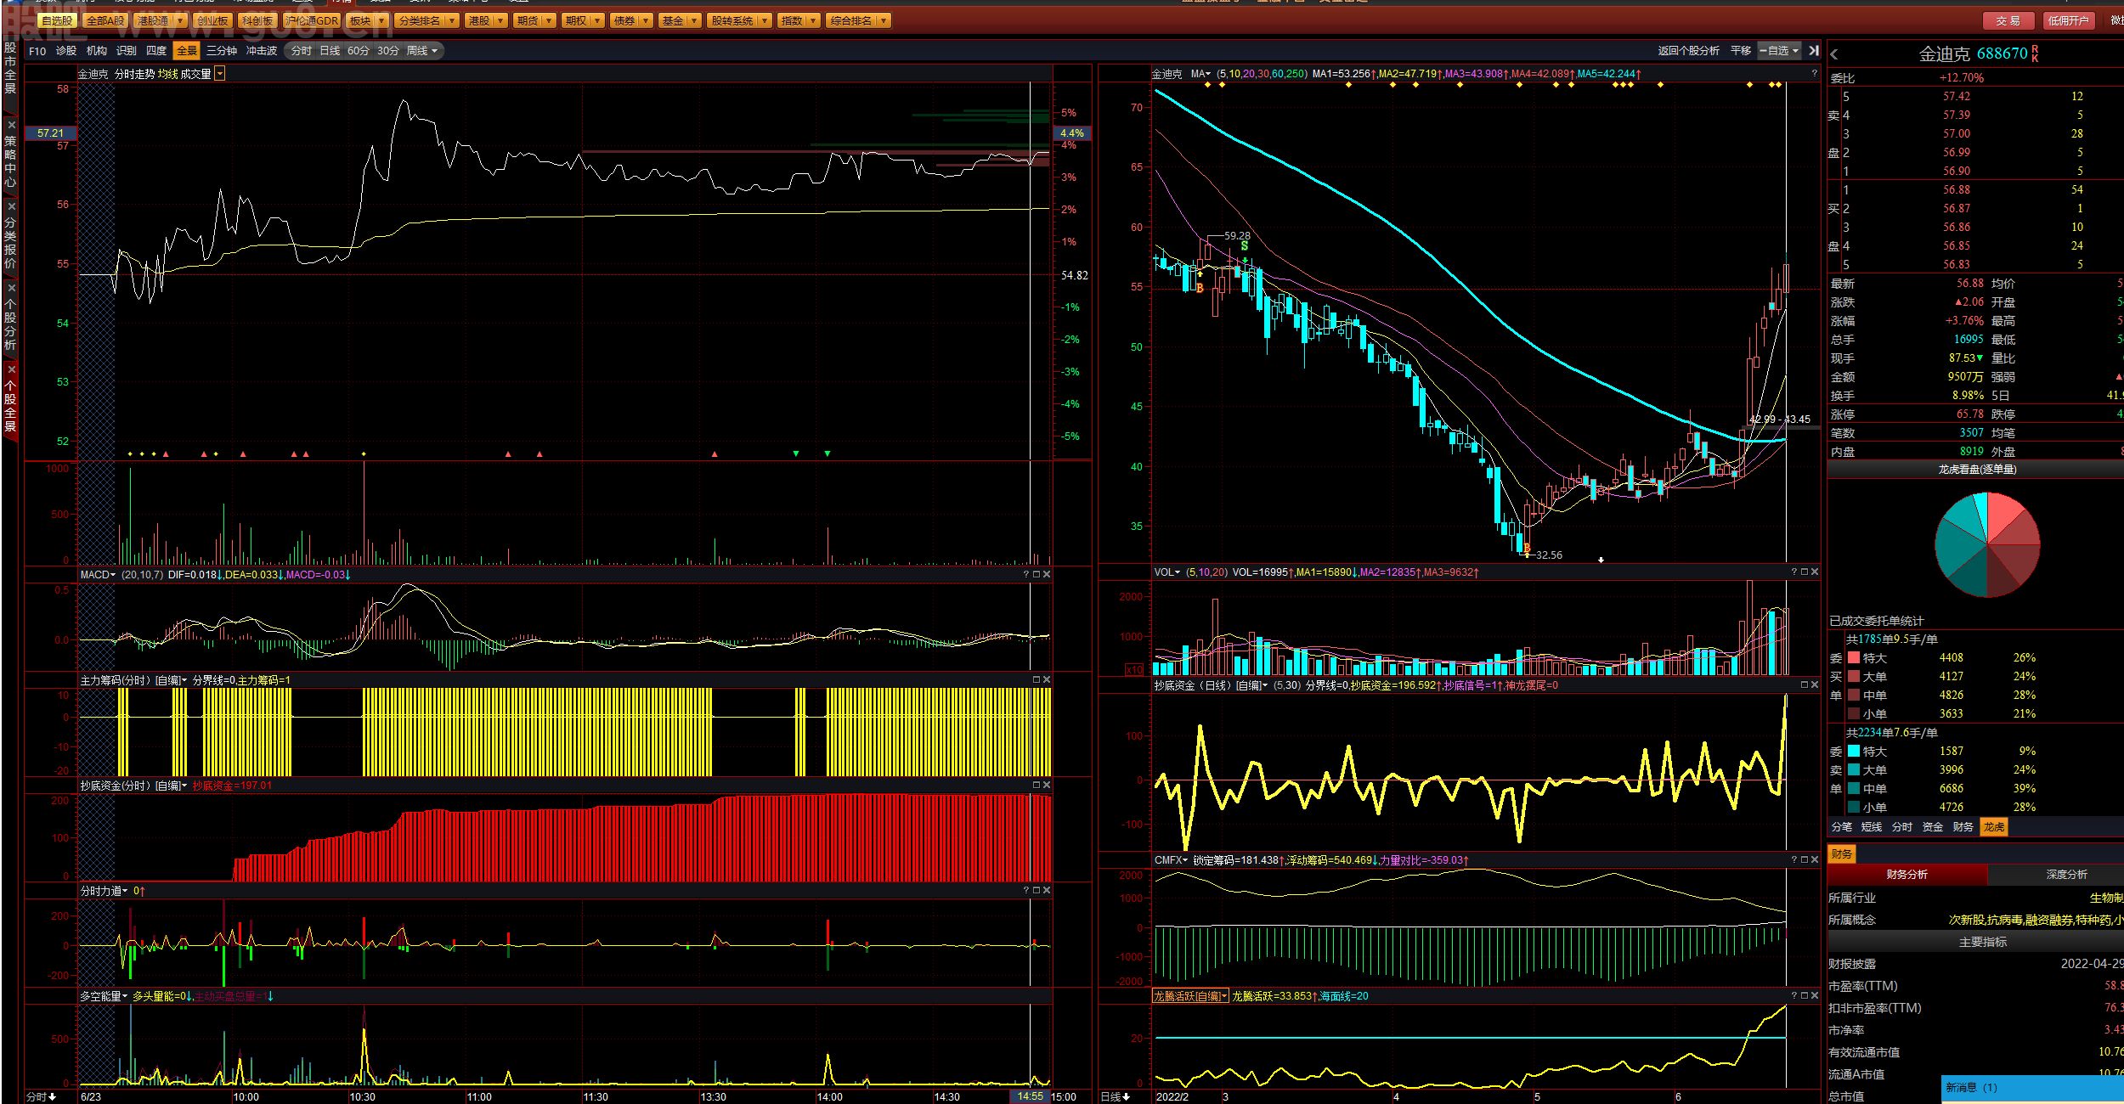Maximize the CMFX indicator panel
This screenshot has height=1104, width=2124.
coord(1805,860)
